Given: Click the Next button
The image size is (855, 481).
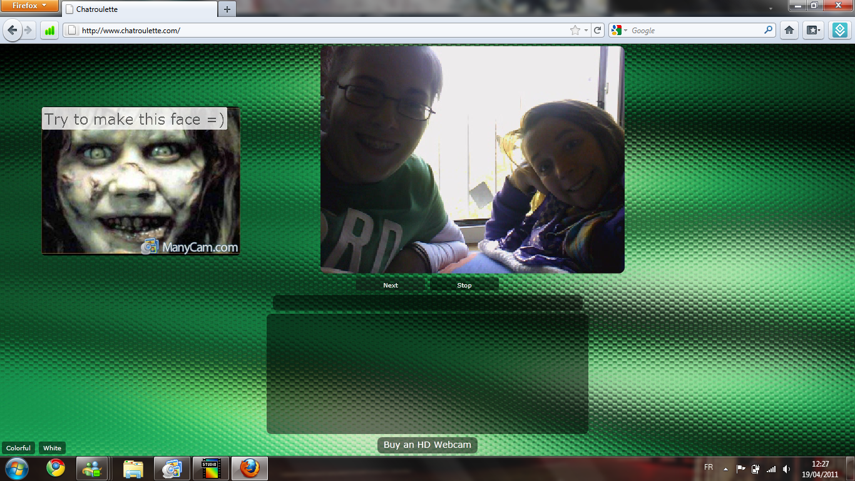Looking at the screenshot, I should (391, 285).
